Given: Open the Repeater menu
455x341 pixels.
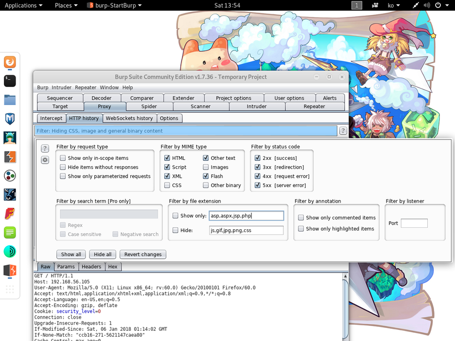Looking at the screenshot, I should [x=86, y=87].
